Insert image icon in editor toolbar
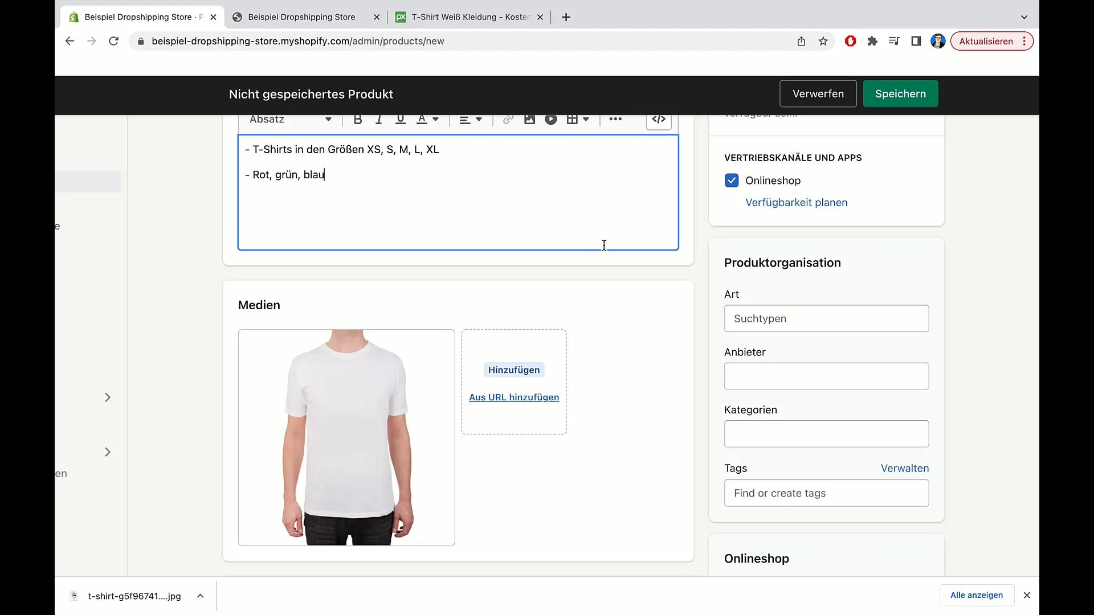The width and height of the screenshot is (1094, 615). [529, 120]
